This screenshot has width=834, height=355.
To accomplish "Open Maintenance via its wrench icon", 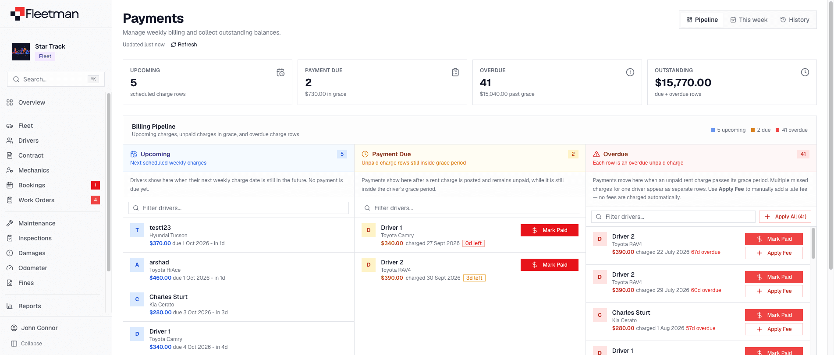I will pyautogui.click(x=10, y=223).
